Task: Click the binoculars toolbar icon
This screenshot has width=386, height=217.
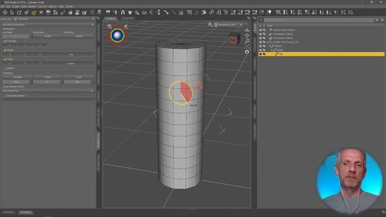Action: coord(144,12)
